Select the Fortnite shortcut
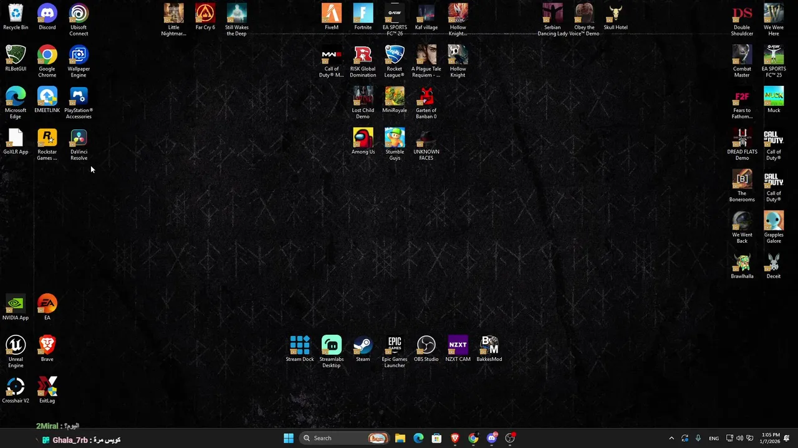 (x=363, y=17)
